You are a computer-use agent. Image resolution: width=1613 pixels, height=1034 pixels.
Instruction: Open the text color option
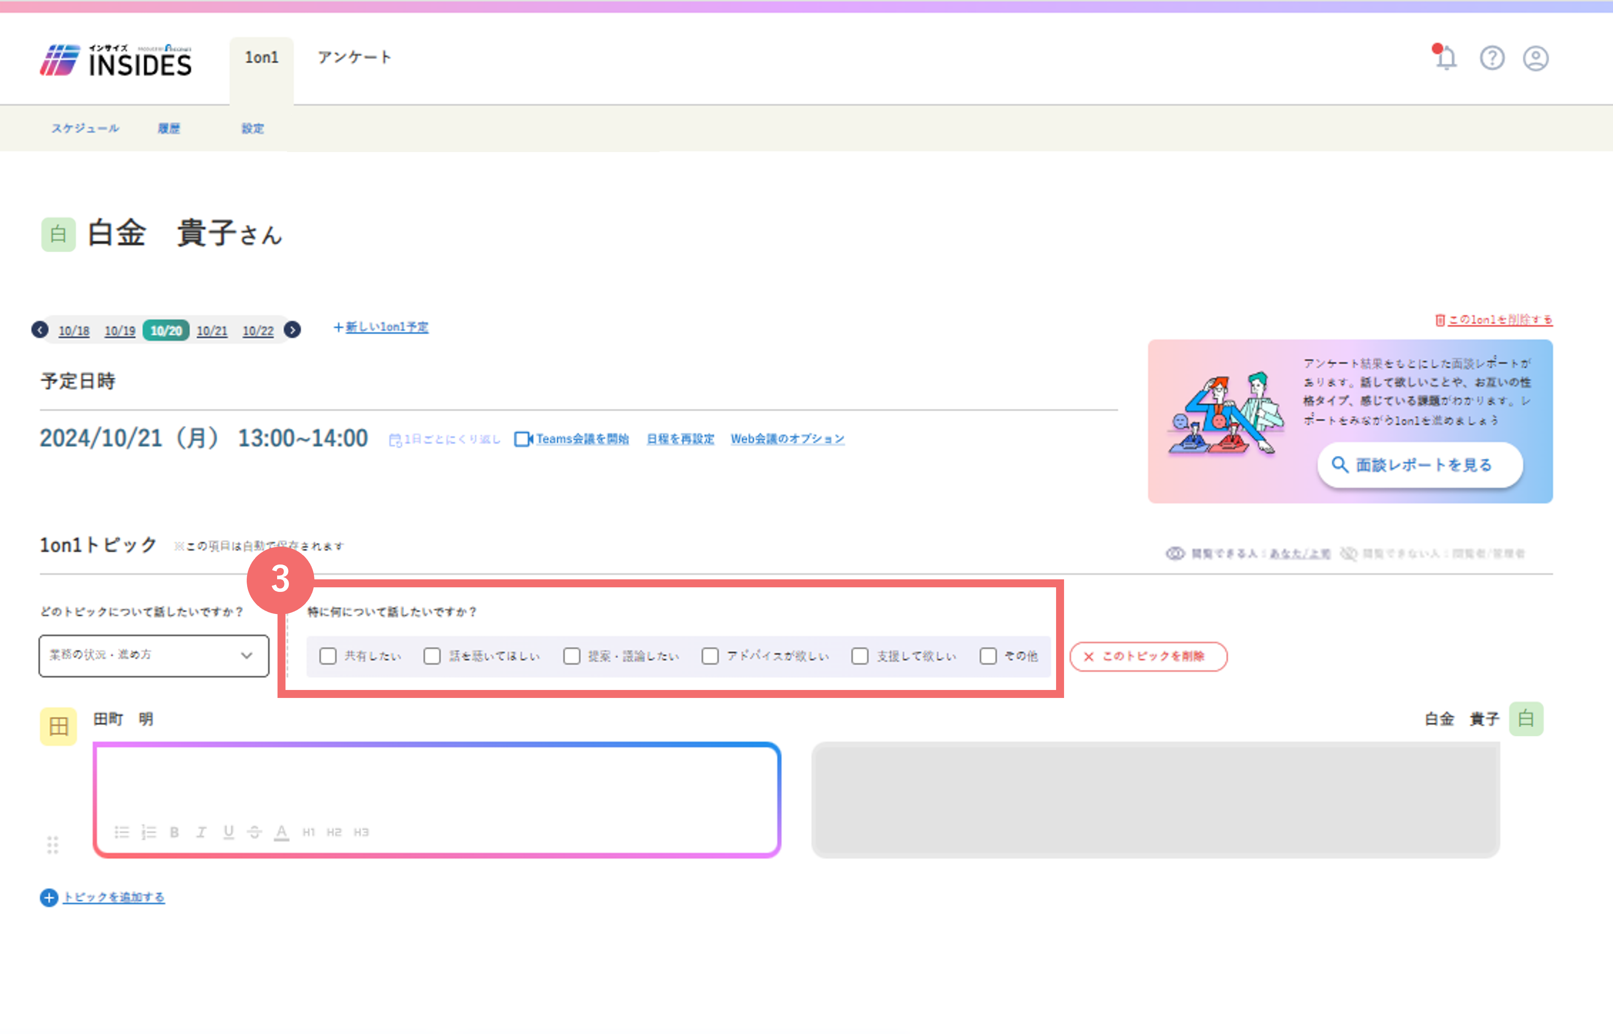point(281,832)
